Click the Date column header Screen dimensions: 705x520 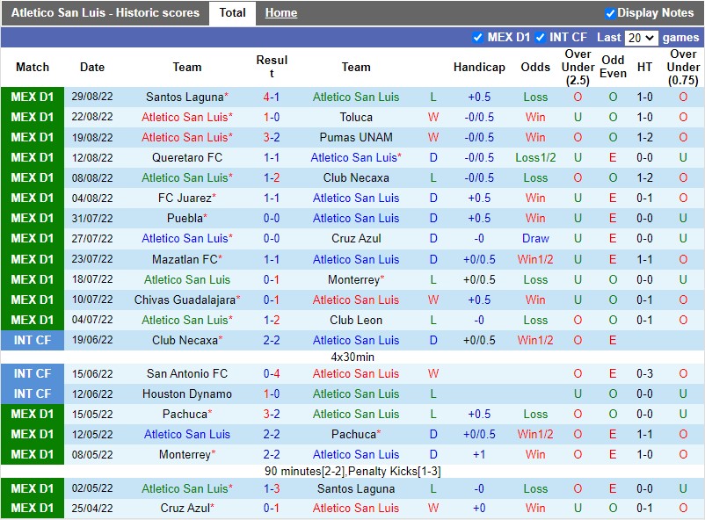click(x=92, y=68)
